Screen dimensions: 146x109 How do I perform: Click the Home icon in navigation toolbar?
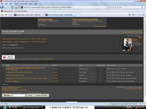[12, 7]
